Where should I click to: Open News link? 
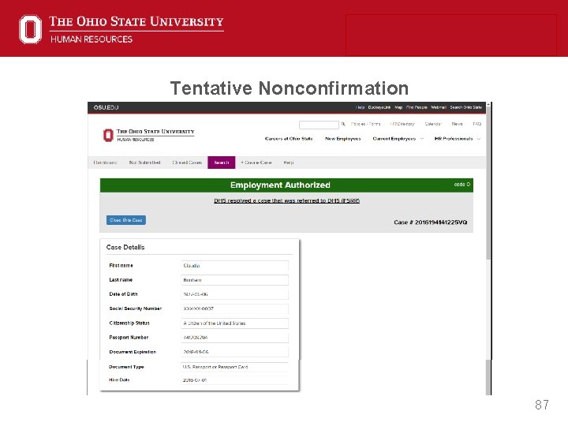[457, 124]
